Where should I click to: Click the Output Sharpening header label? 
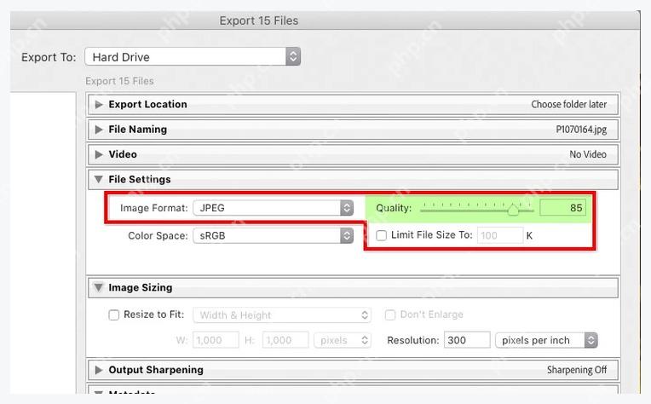pos(156,370)
